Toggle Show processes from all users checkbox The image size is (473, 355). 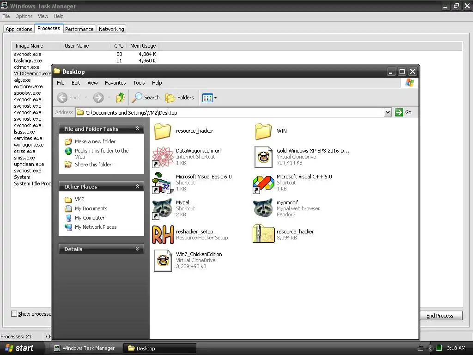point(14,314)
